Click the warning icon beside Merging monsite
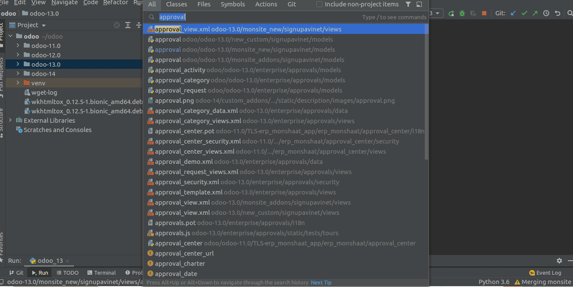 point(517,282)
